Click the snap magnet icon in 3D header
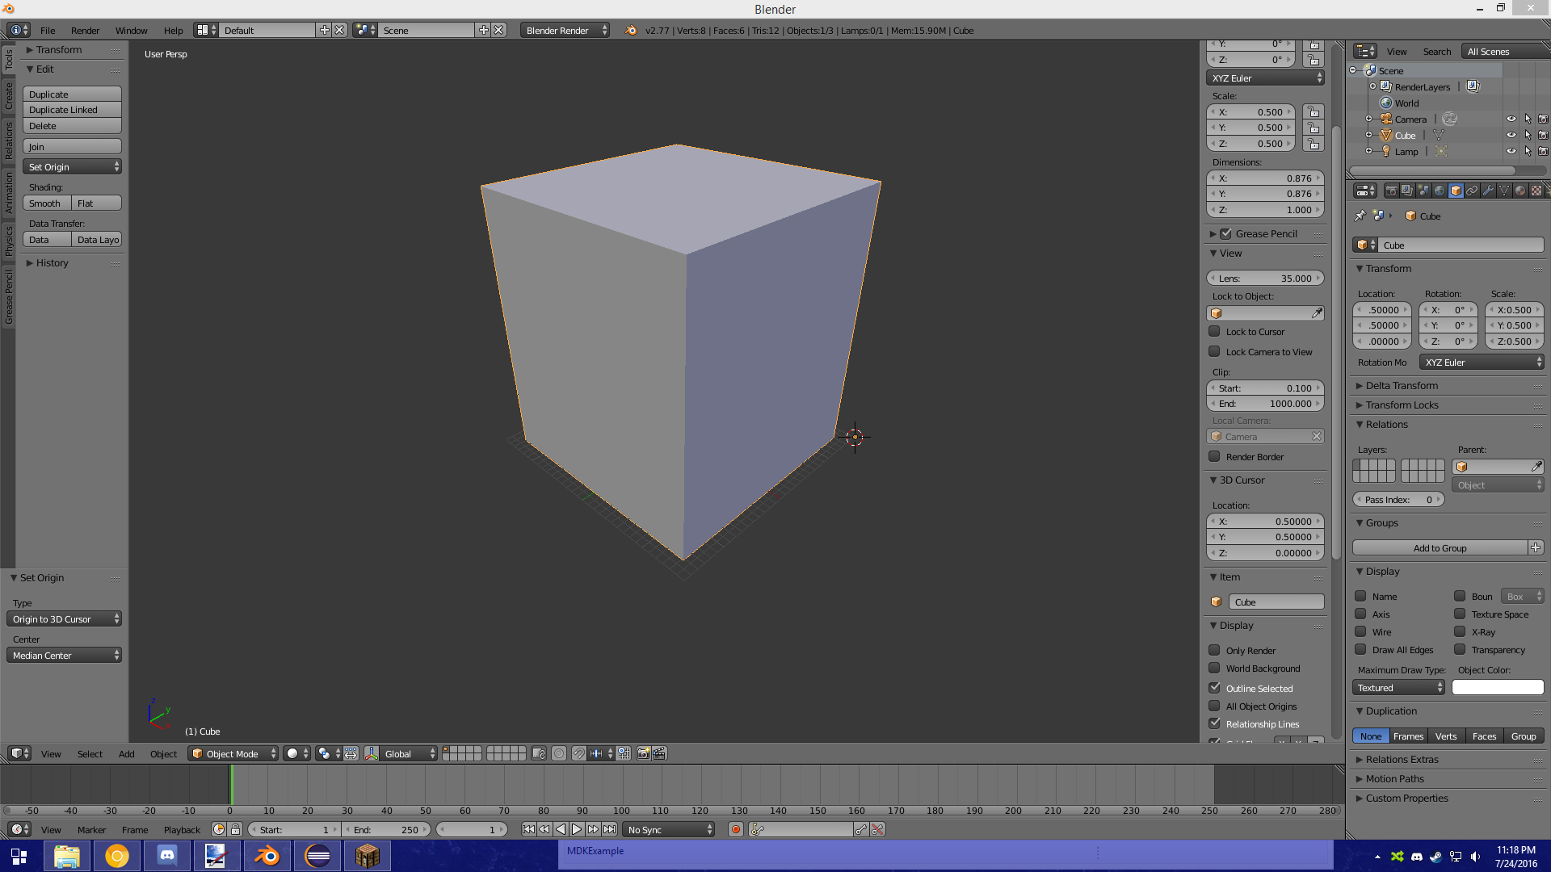The height and width of the screenshot is (872, 1551). click(x=578, y=753)
